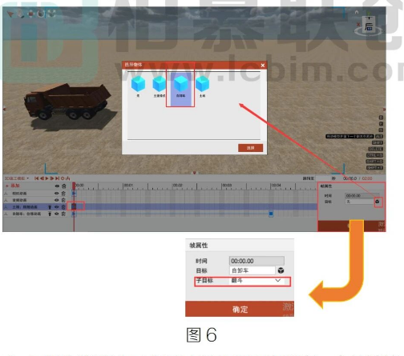Click the 目标 field showing 无
Screen dimensions: 404x356
click(359, 202)
